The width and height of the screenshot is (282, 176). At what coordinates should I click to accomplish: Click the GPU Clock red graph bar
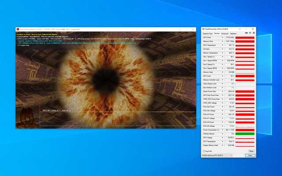[245, 37]
